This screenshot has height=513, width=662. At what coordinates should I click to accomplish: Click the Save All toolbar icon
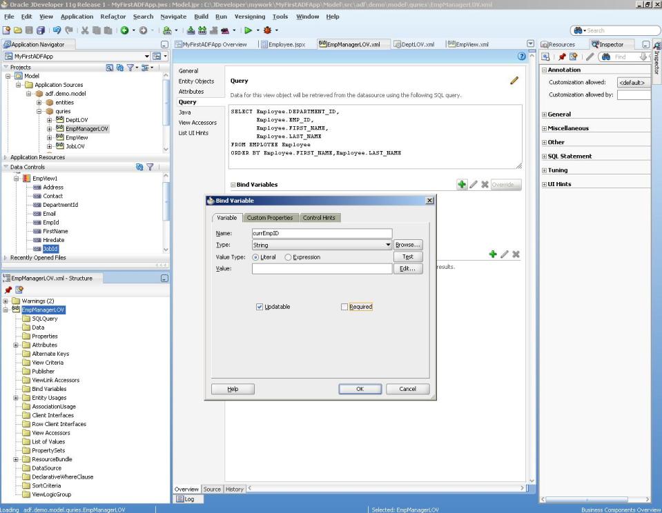[x=41, y=30]
